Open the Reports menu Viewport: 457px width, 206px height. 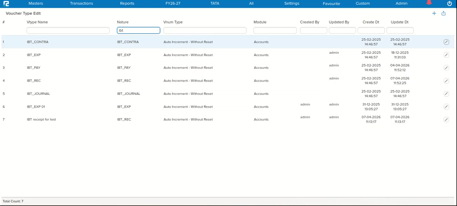coord(127,3)
